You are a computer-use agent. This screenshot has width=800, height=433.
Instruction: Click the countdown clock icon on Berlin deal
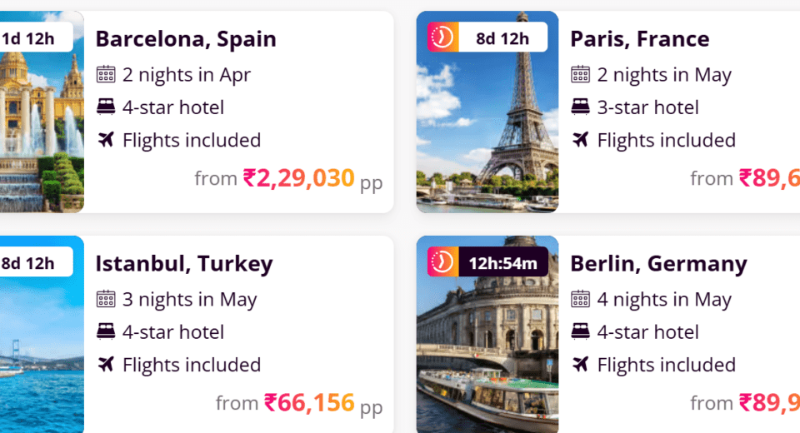click(x=442, y=262)
